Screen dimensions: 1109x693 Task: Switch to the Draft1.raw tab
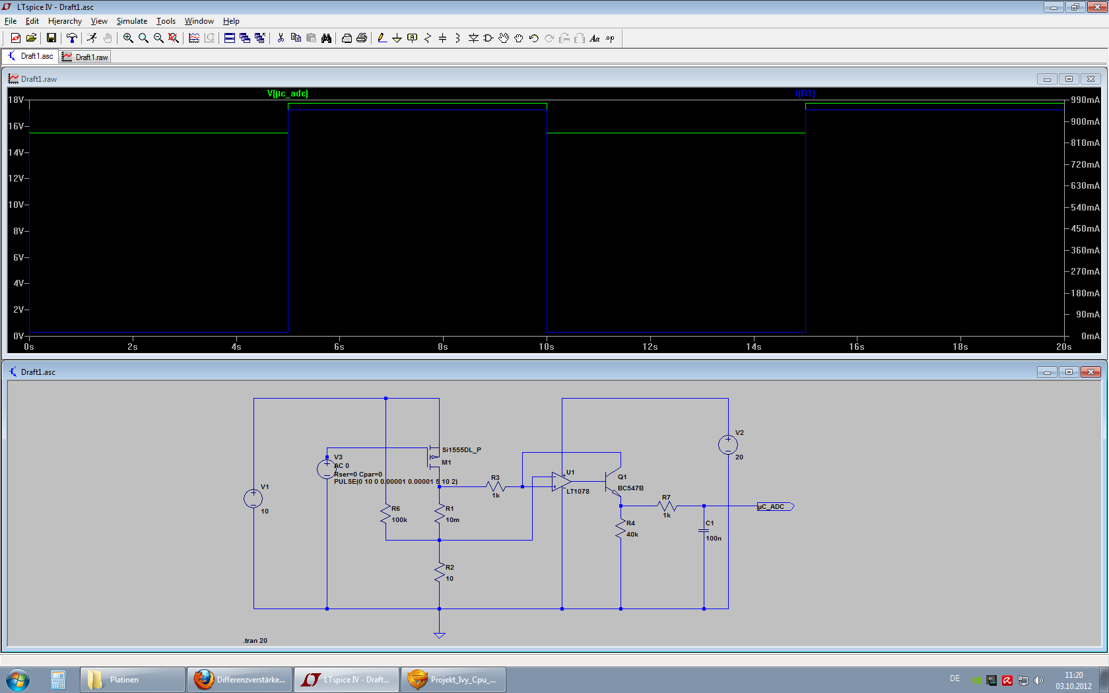(85, 57)
